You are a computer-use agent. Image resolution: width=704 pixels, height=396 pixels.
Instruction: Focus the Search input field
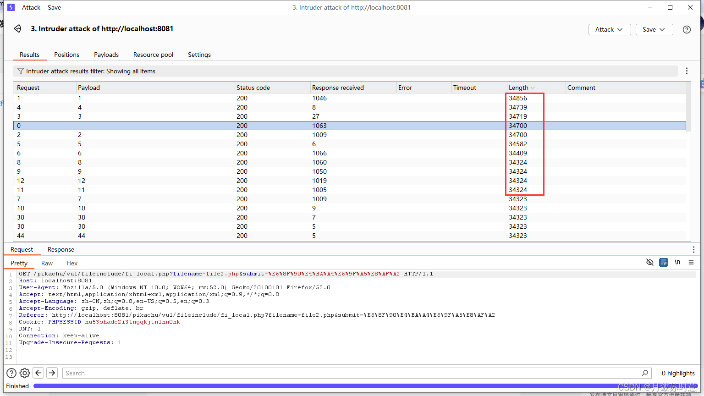pyautogui.click(x=351, y=373)
